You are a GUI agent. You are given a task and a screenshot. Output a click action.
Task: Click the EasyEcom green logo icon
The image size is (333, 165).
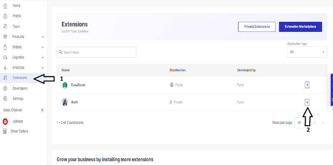[65, 85]
